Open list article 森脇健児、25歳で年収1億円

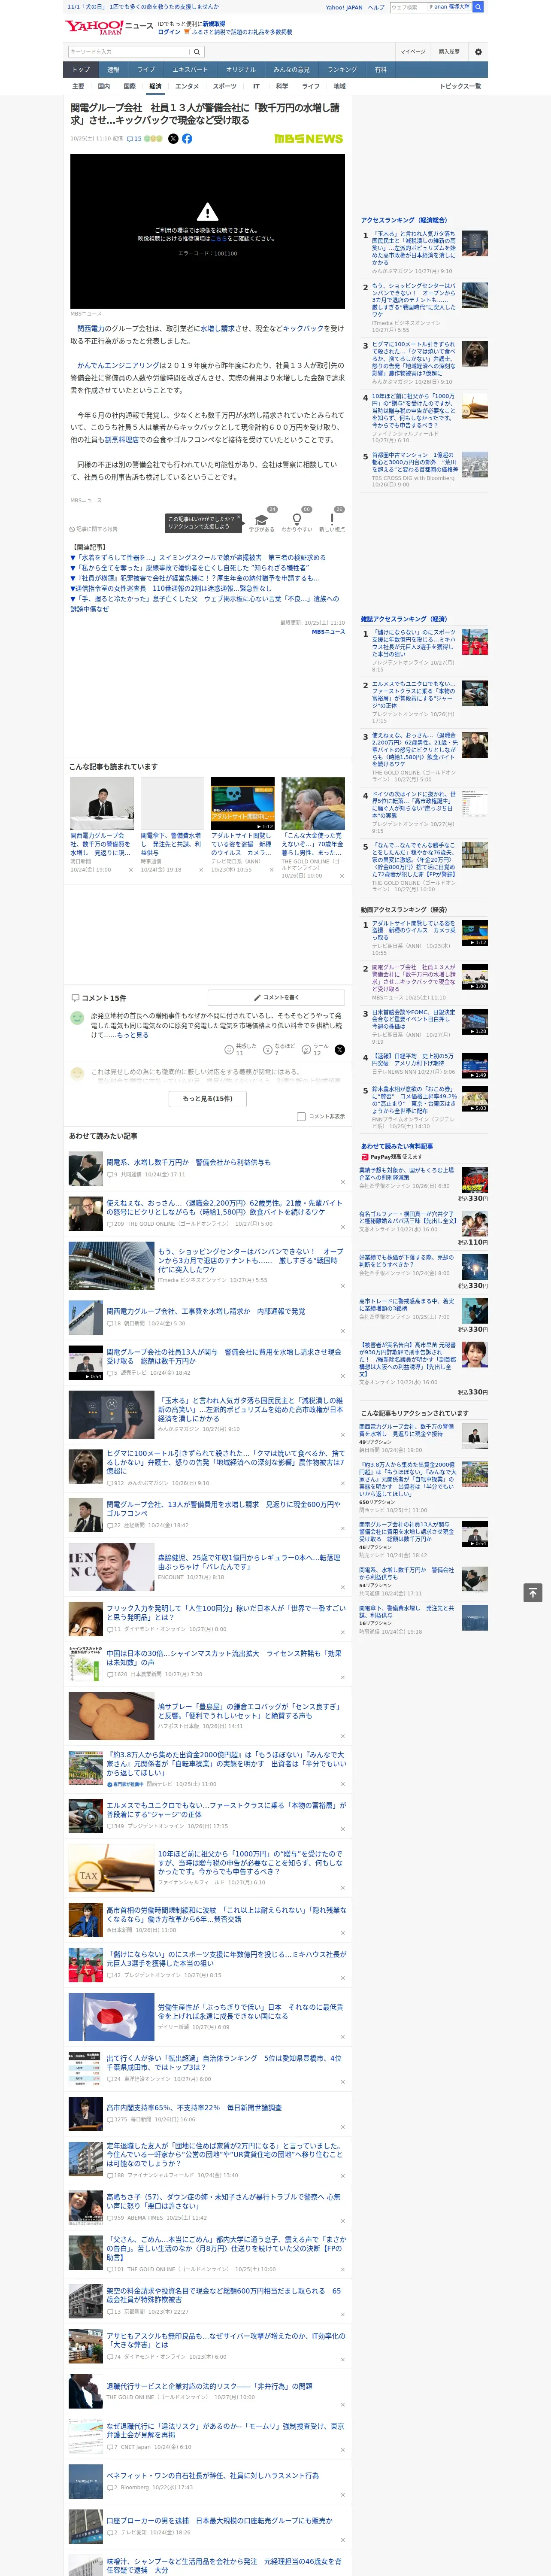[x=249, y=1561]
